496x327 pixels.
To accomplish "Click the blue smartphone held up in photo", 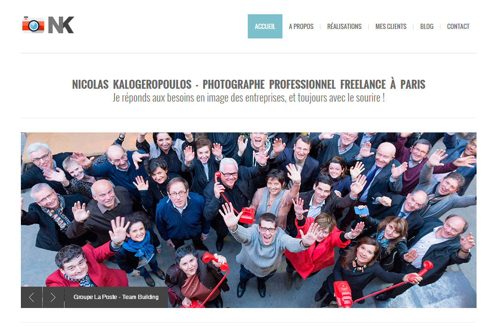I will 361,211.
